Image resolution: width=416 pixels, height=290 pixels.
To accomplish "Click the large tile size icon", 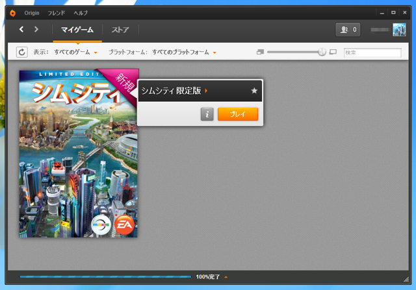I will tap(333, 52).
